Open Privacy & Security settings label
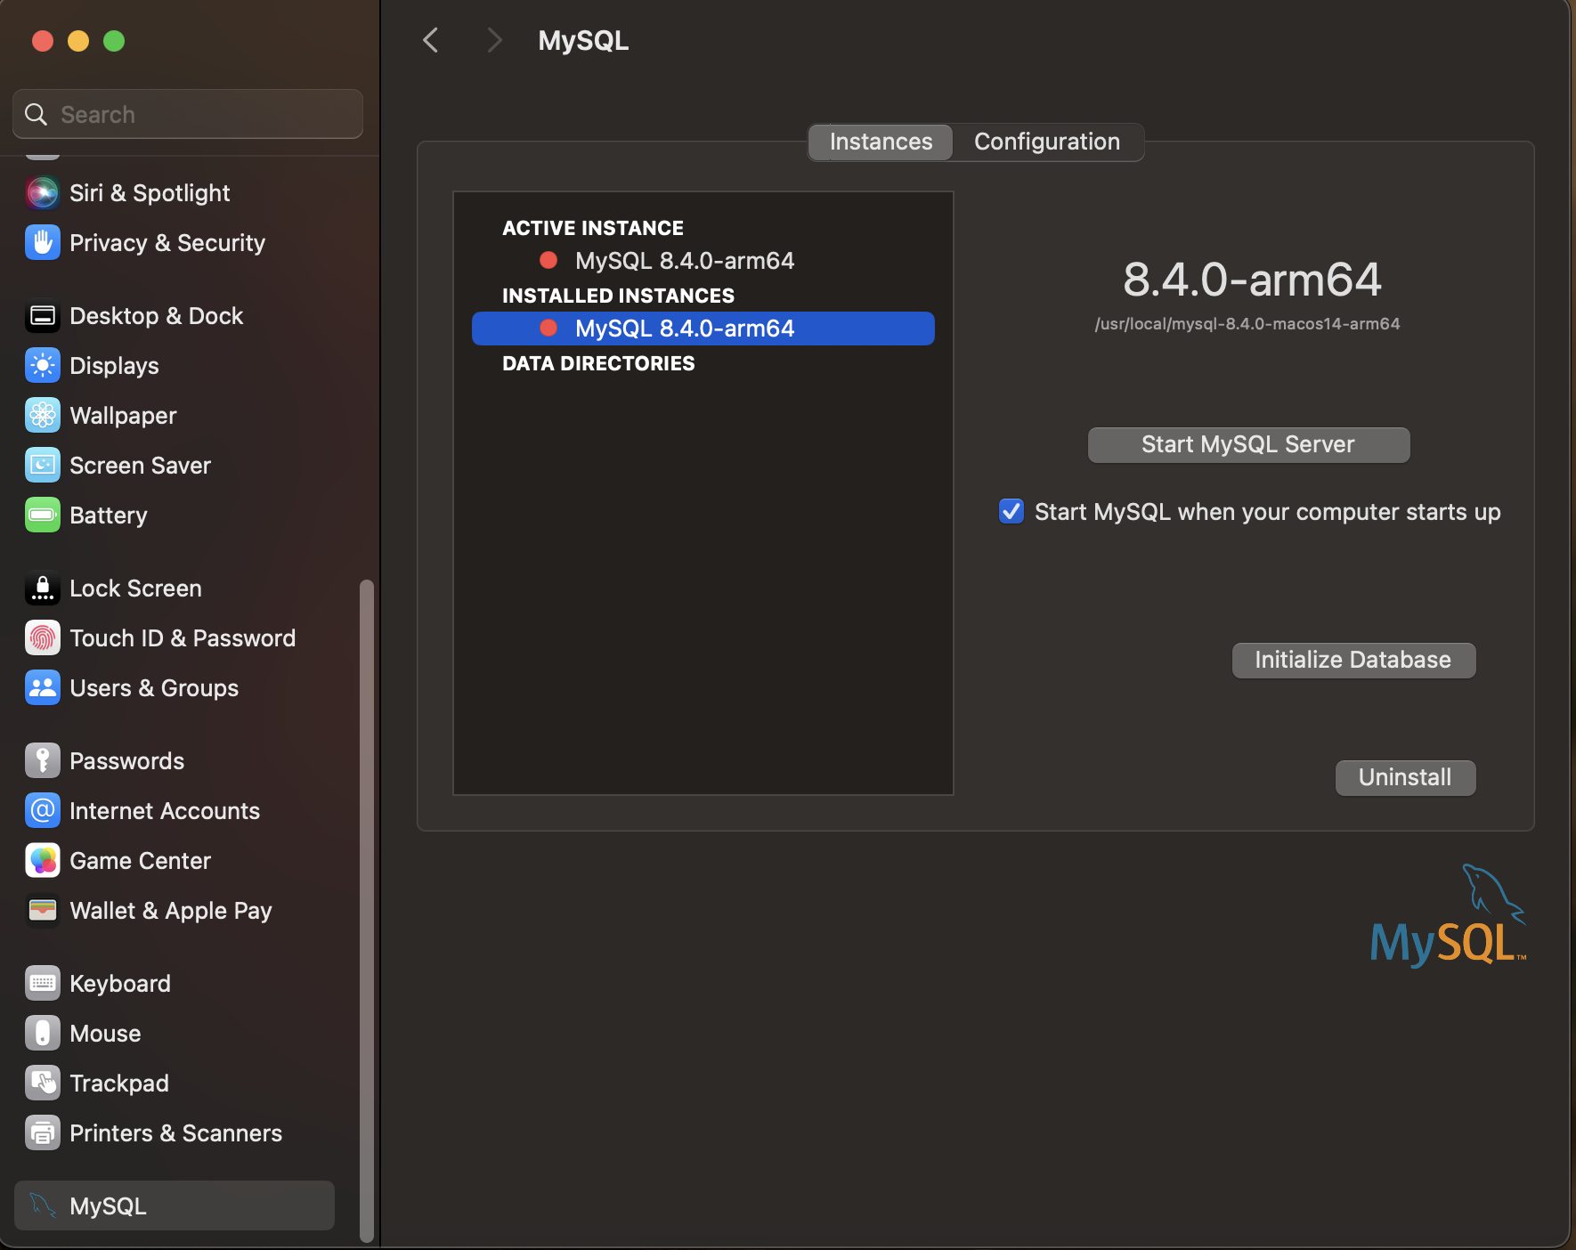The width and height of the screenshot is (1576, 1250). [x=167, y=243]
